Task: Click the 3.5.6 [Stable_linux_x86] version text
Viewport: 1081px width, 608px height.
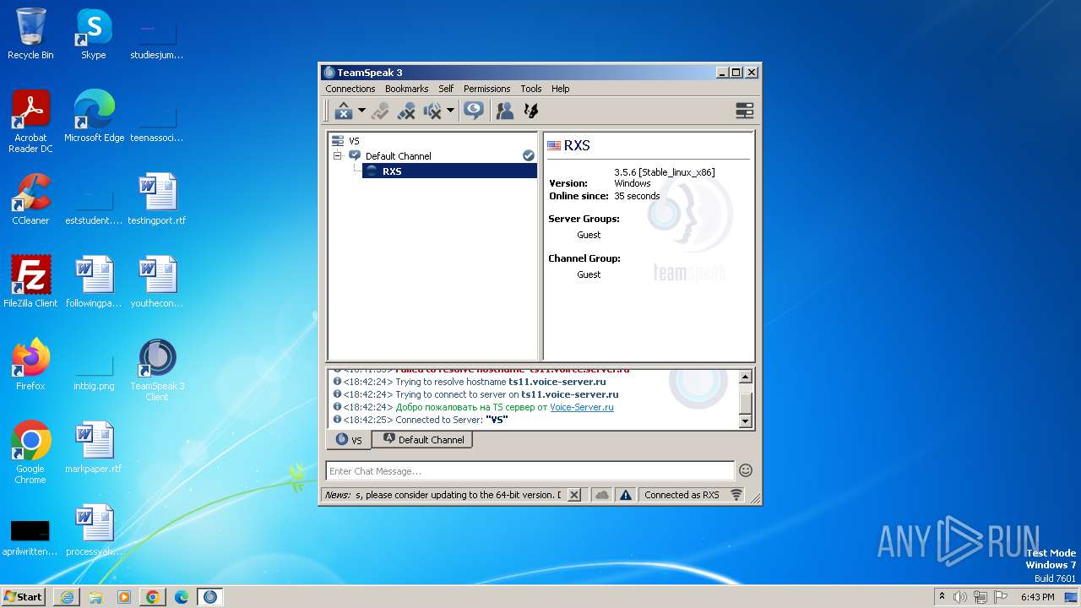Action: (x=665, y=172)
